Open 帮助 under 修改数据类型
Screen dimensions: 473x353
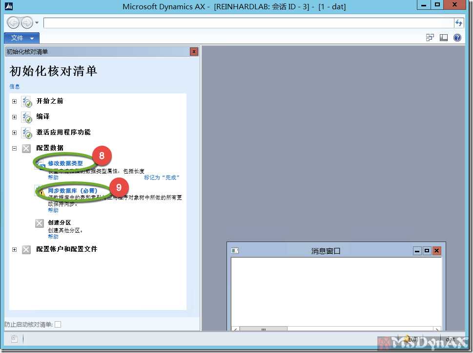(53, 177)
